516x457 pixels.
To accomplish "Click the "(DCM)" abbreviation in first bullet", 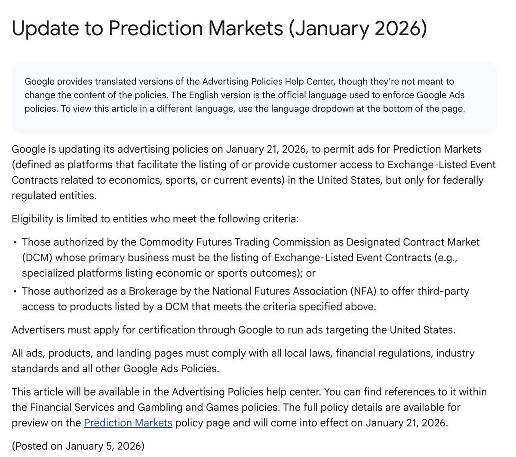I will (x=37, y=257).
